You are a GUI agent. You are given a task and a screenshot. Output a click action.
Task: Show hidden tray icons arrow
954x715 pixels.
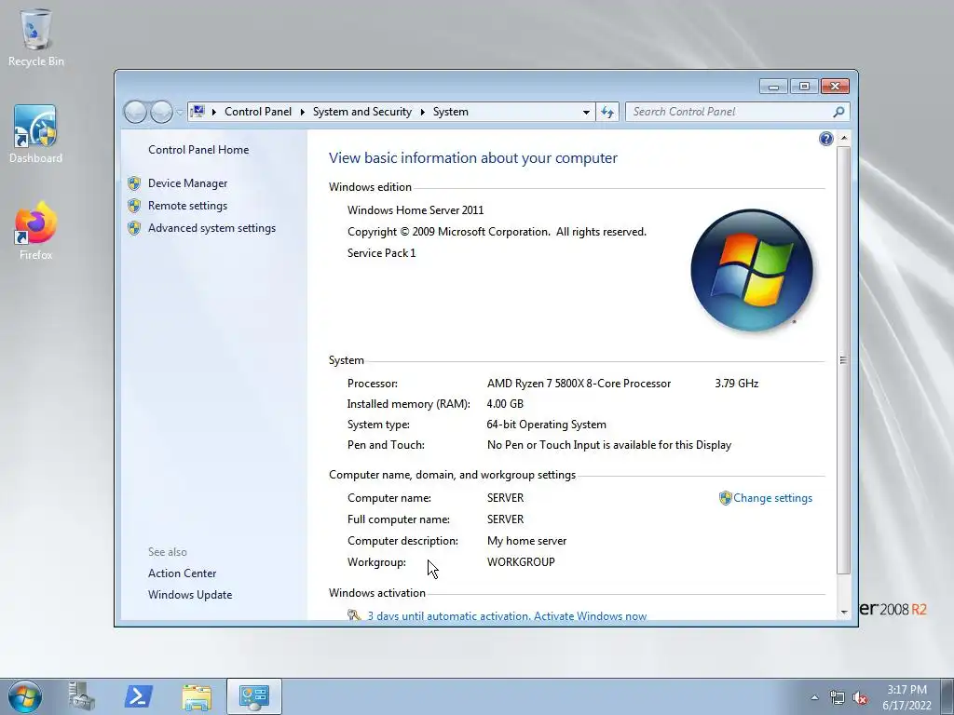(814, 697)
